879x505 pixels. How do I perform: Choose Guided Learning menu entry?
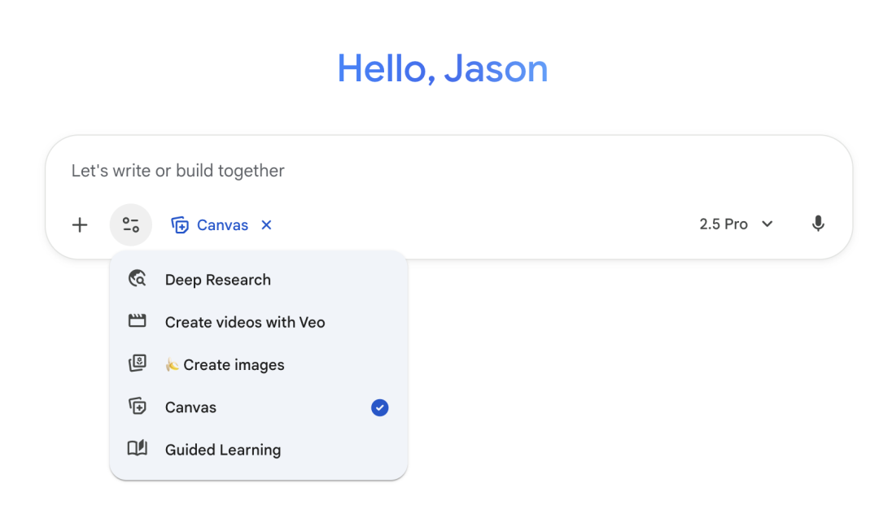click(x=223, y=450)
